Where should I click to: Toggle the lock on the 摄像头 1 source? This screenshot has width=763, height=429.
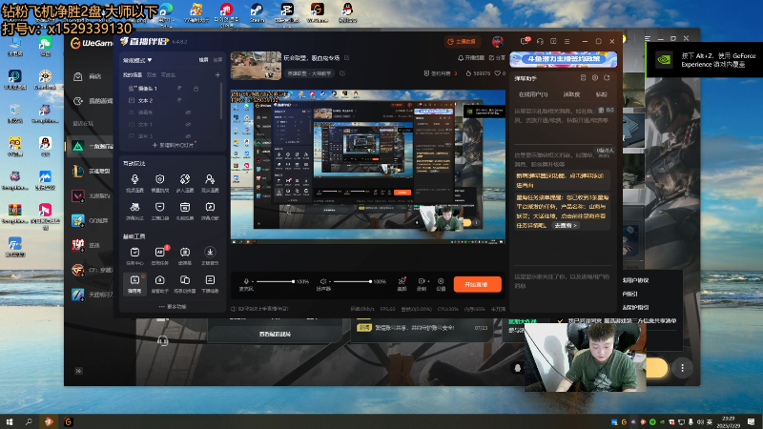(x=196, y=89)
